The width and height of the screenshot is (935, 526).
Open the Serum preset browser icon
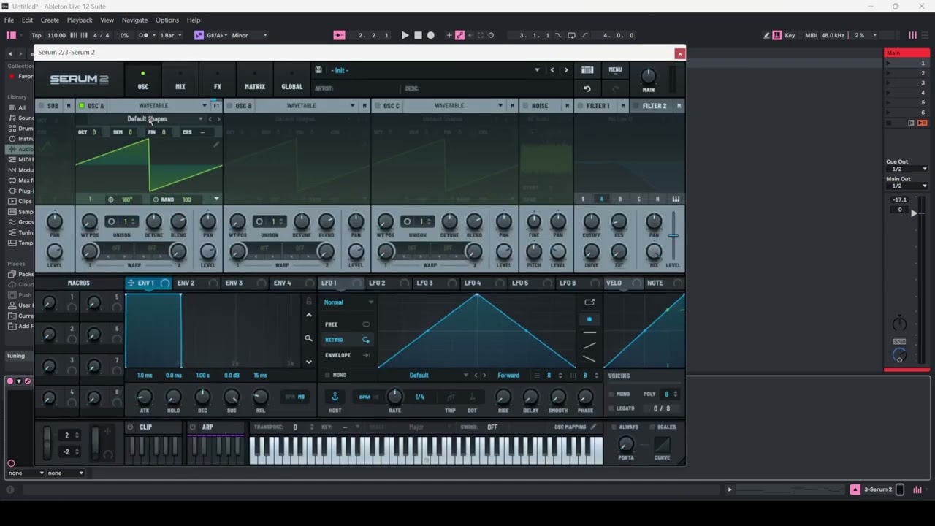587,70
